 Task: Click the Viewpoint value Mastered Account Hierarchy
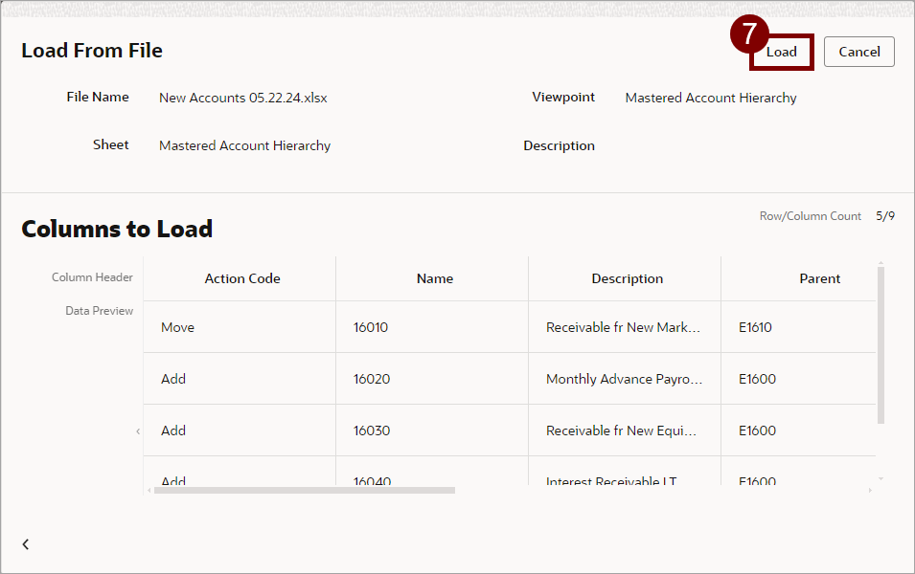coord(710,98)
